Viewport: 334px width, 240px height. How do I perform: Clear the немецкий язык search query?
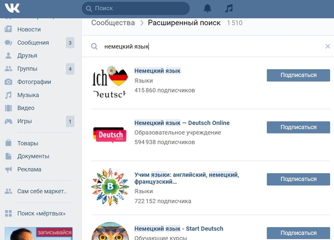coord(328,46)
